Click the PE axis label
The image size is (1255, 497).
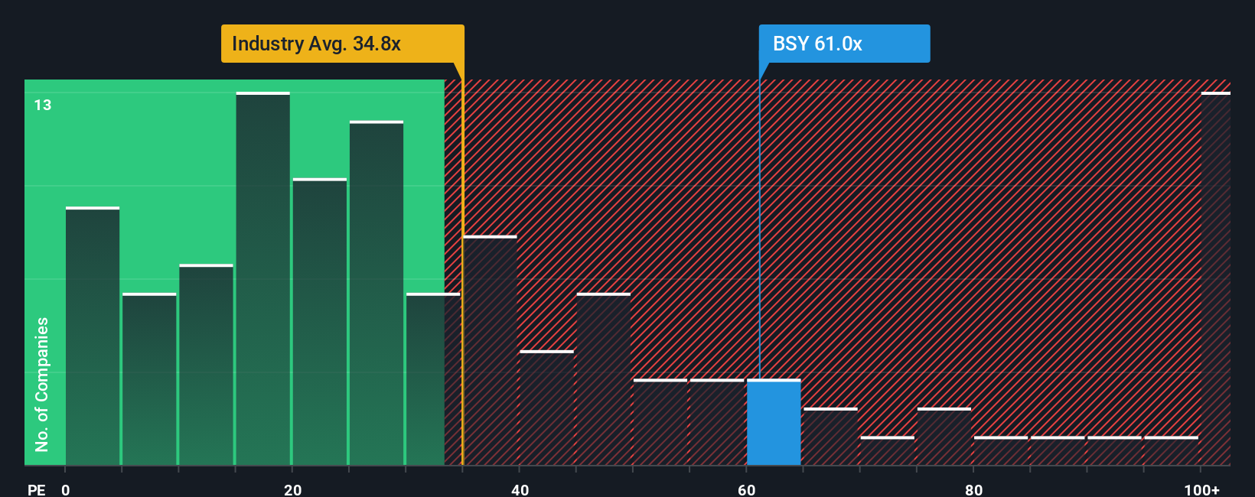point(37,489)
